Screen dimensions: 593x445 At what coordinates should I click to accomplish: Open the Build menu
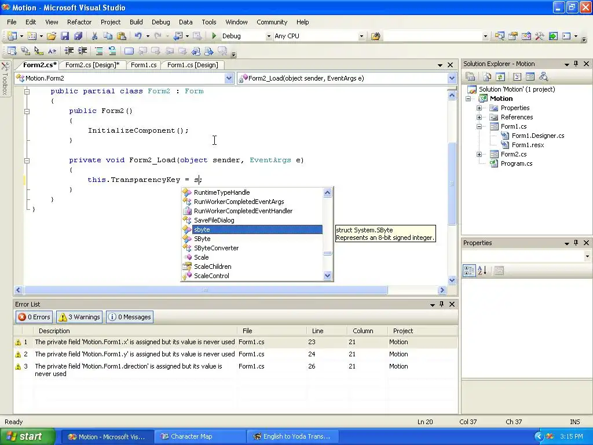click(x=136, y=22)
